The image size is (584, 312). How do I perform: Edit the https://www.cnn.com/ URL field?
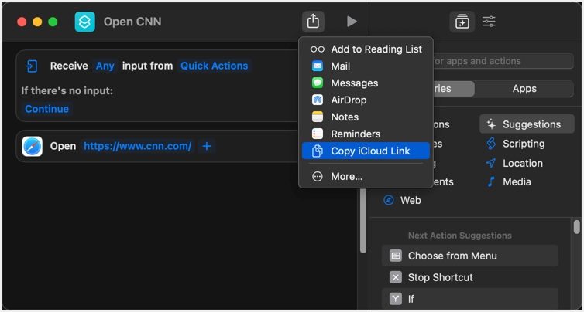tap(137, 146)
